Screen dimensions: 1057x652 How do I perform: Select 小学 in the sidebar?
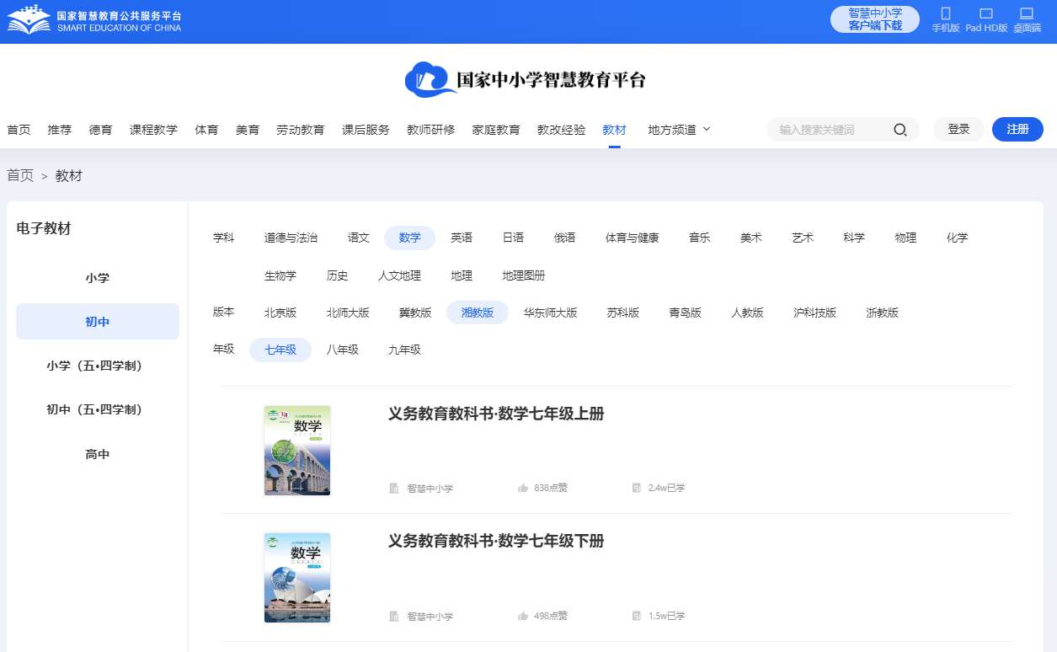coord(98,278)
